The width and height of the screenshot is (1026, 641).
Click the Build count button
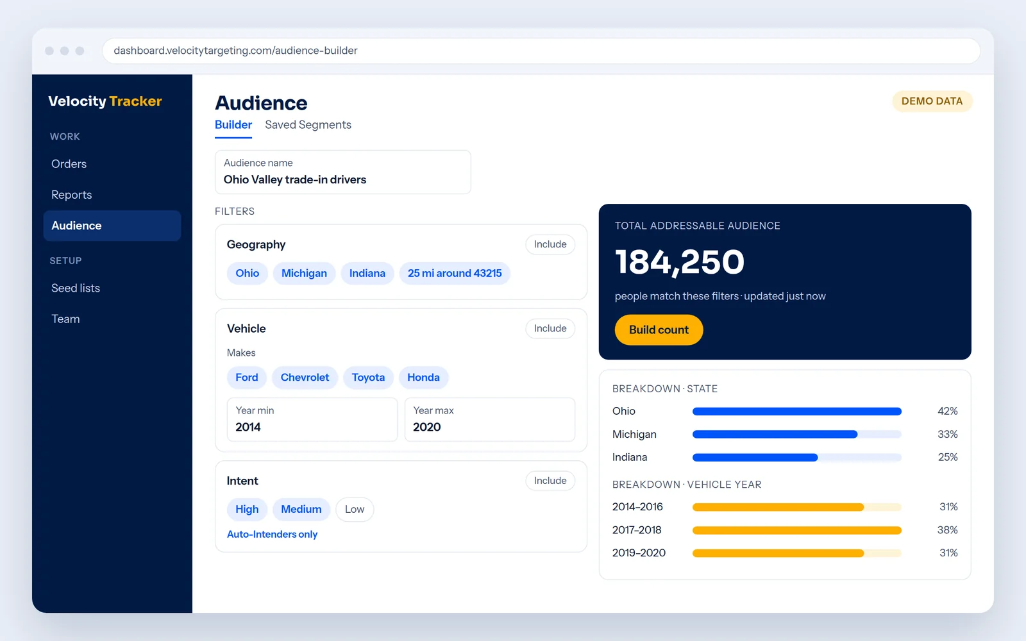point(659,330)
